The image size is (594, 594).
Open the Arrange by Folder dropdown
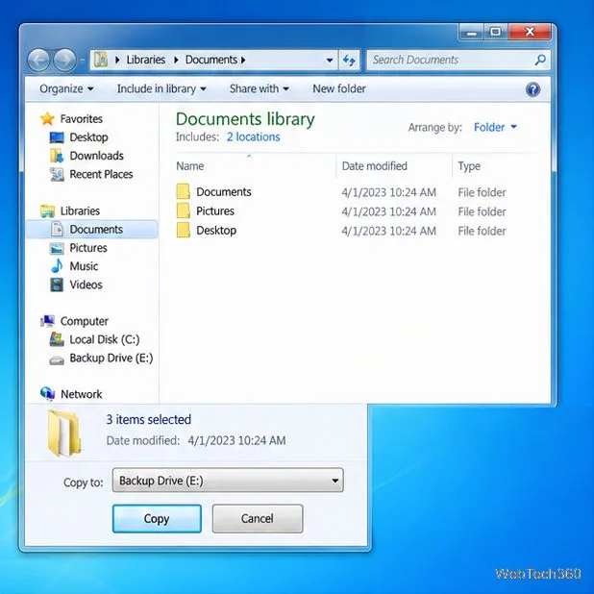pos(495,127)
